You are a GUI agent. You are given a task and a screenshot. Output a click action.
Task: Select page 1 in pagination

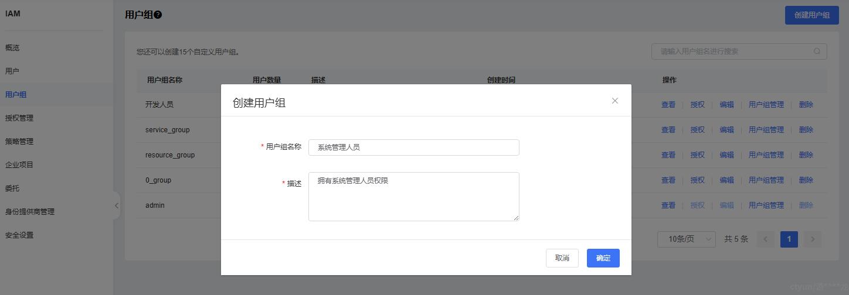789,239
